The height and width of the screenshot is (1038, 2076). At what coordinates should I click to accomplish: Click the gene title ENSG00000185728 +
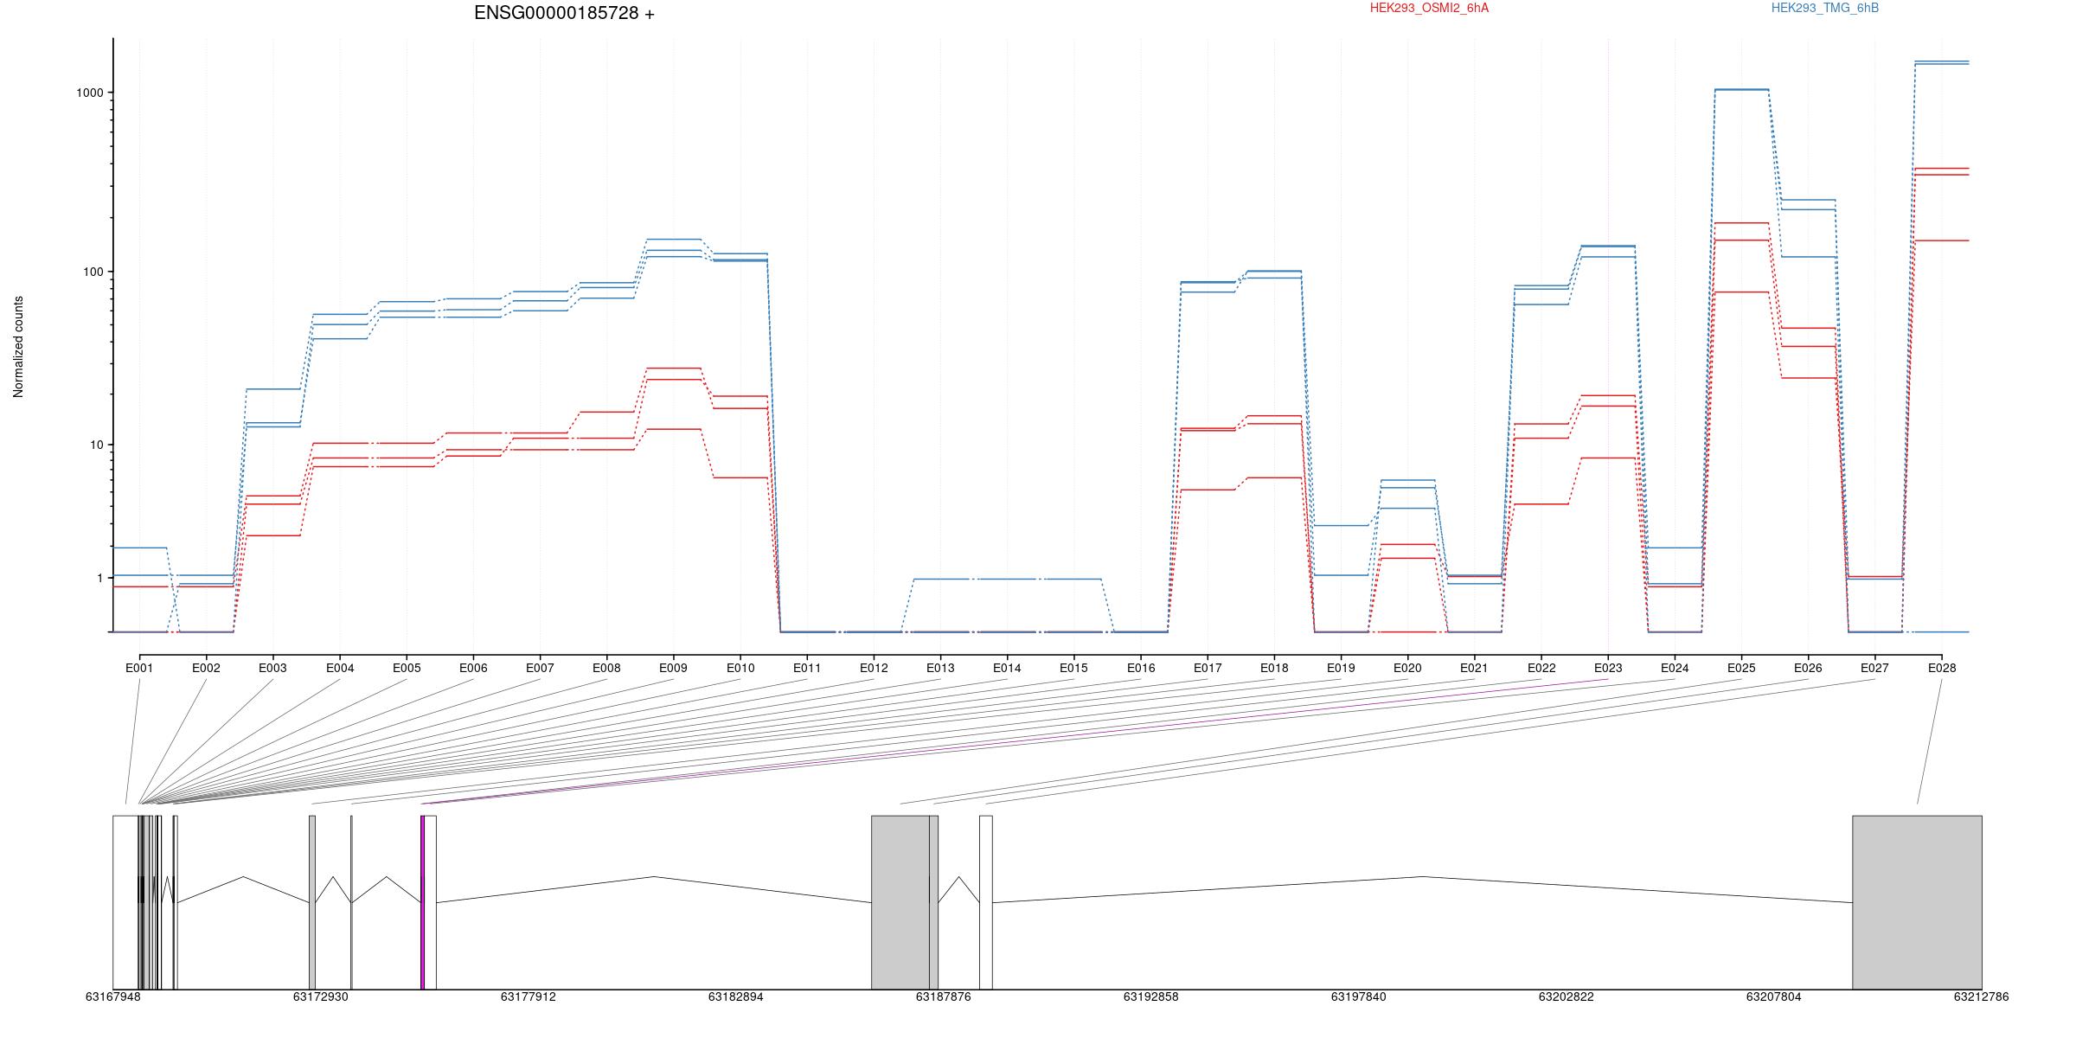tap(564, 13)
